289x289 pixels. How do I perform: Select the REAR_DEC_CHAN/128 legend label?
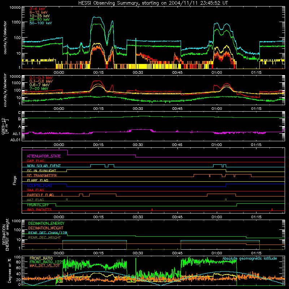pos(48,233)
